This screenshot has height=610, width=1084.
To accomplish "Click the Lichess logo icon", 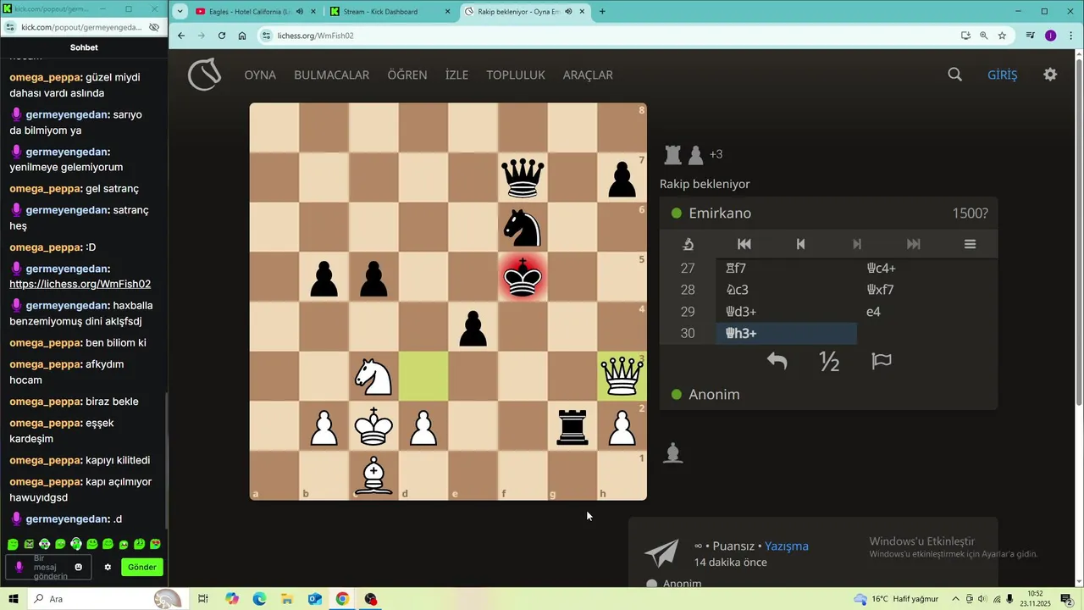I will pos(204,75).
